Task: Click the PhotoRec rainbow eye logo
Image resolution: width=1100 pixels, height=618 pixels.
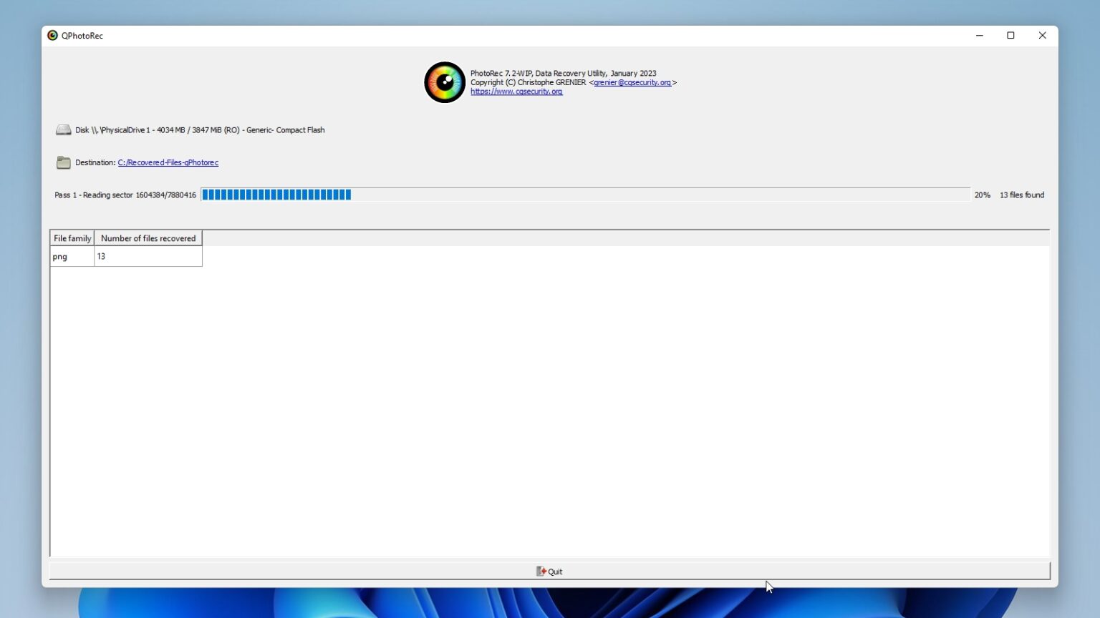Action: click(444, 82)
